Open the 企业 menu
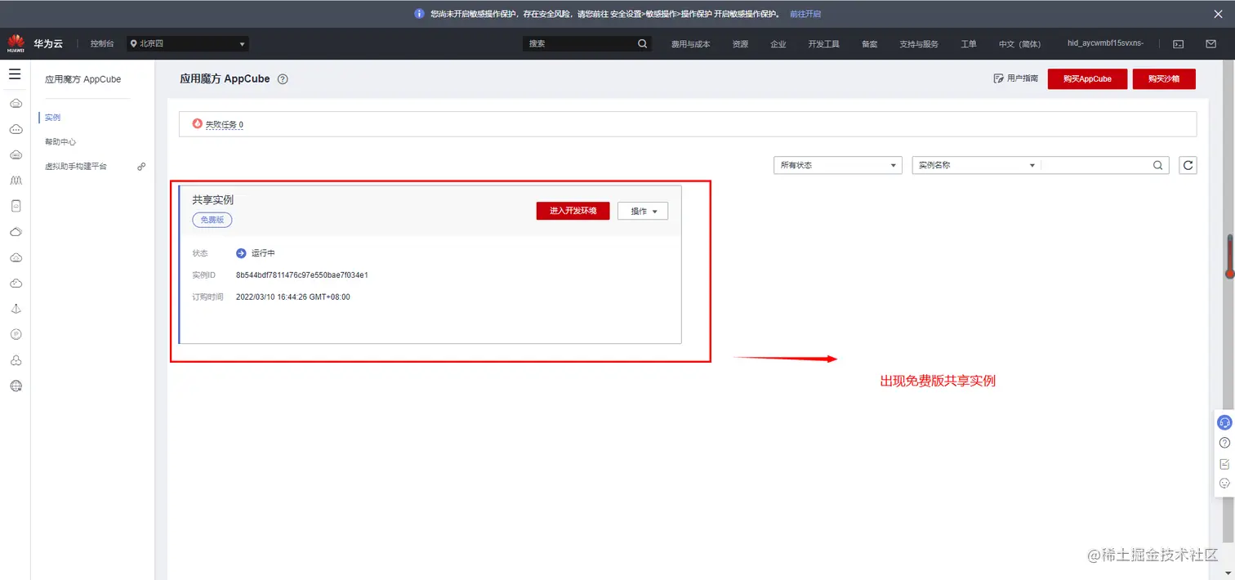Viewport: 1235px width, 580px height. pos(778,44)
